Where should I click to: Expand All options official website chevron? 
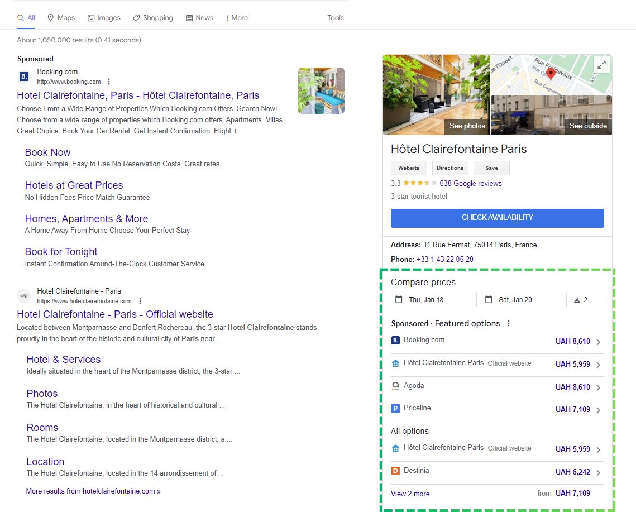pyautogui.click(x=599, y=449)
